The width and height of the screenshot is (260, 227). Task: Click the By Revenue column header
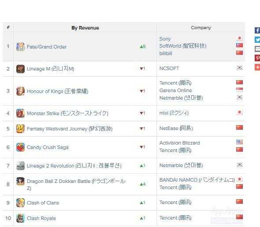pos(85,28)
